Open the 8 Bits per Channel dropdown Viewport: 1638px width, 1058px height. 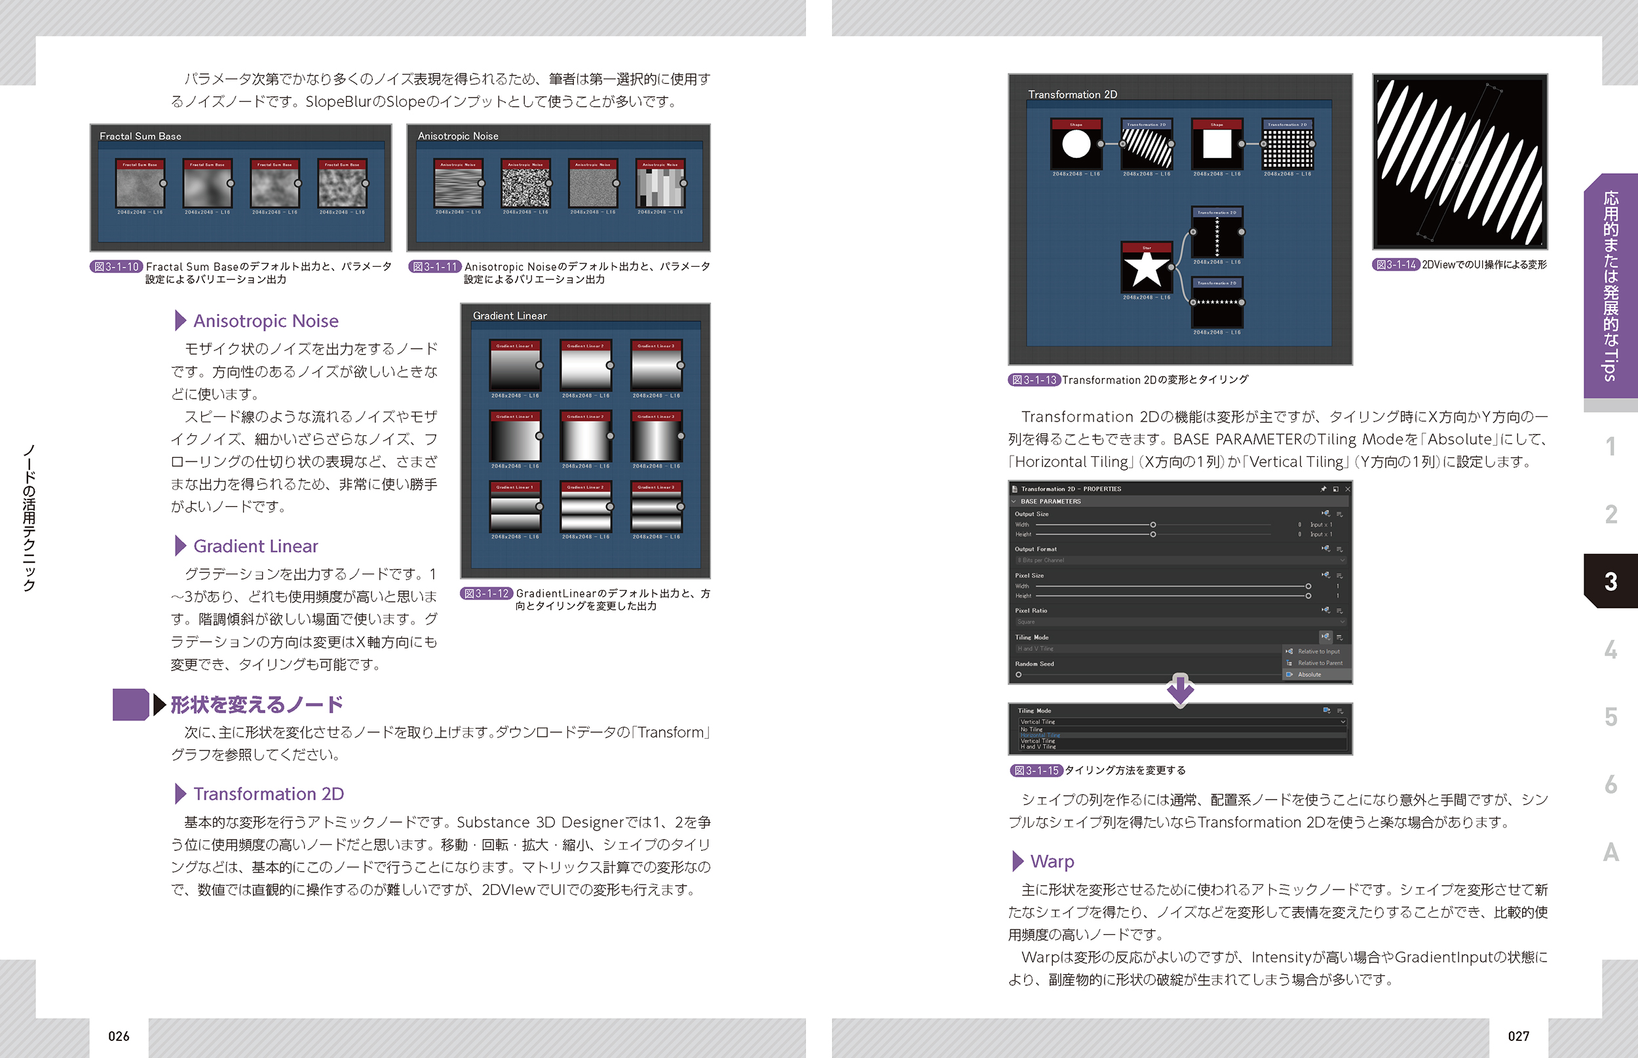click(1180, 560)
